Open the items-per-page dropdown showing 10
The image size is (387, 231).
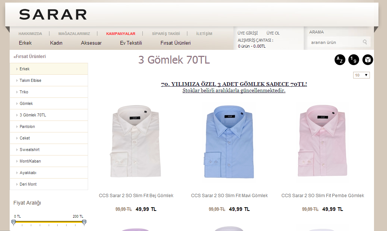pos(361,75)
